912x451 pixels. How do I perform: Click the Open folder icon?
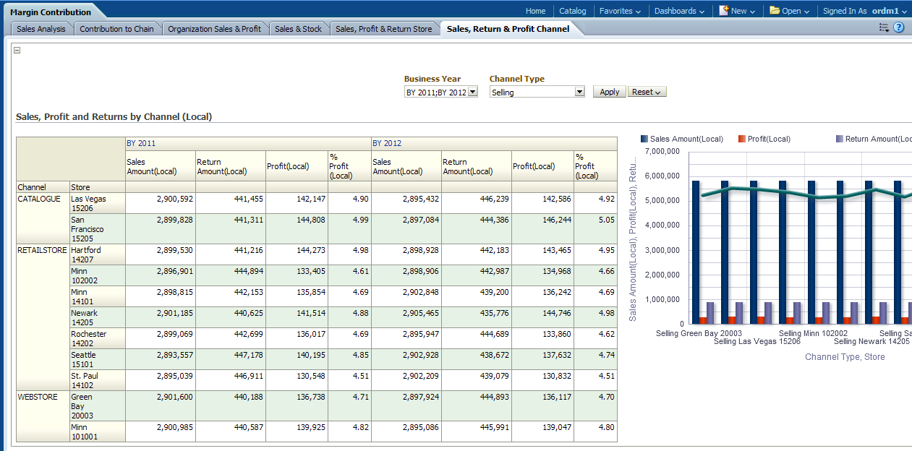(775, 11)
